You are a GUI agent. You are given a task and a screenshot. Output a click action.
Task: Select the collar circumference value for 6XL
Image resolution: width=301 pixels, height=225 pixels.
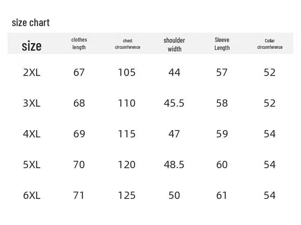269,195
